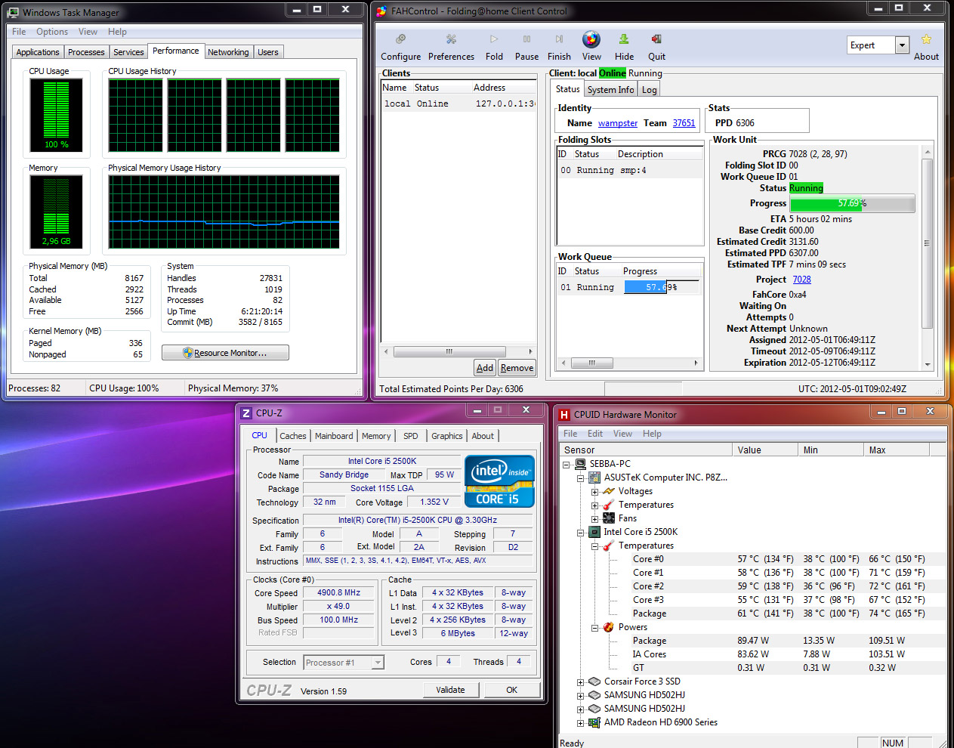Click Validate button in CPU-Z
Image resolution: width=954 pixels, height=748 pixels.
(x=450, y=690)
